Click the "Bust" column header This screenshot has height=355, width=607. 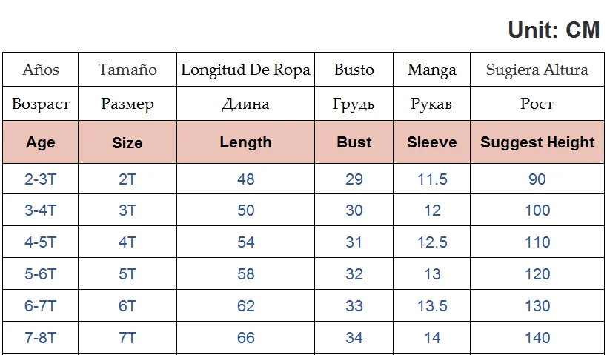[354, 142]
